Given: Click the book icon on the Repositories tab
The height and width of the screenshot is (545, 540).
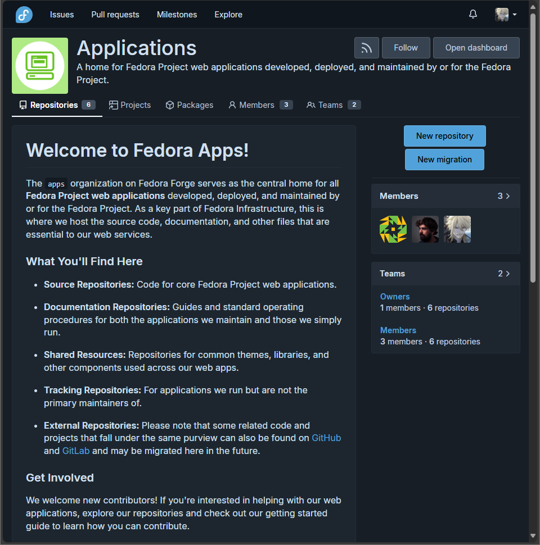Looking at the screenshot, I should point(22,105).
